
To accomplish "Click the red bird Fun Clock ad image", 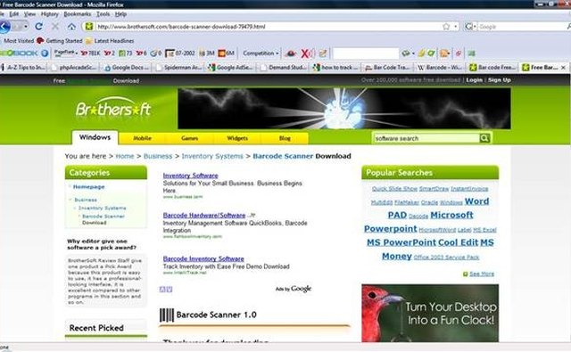I will 430,313.
